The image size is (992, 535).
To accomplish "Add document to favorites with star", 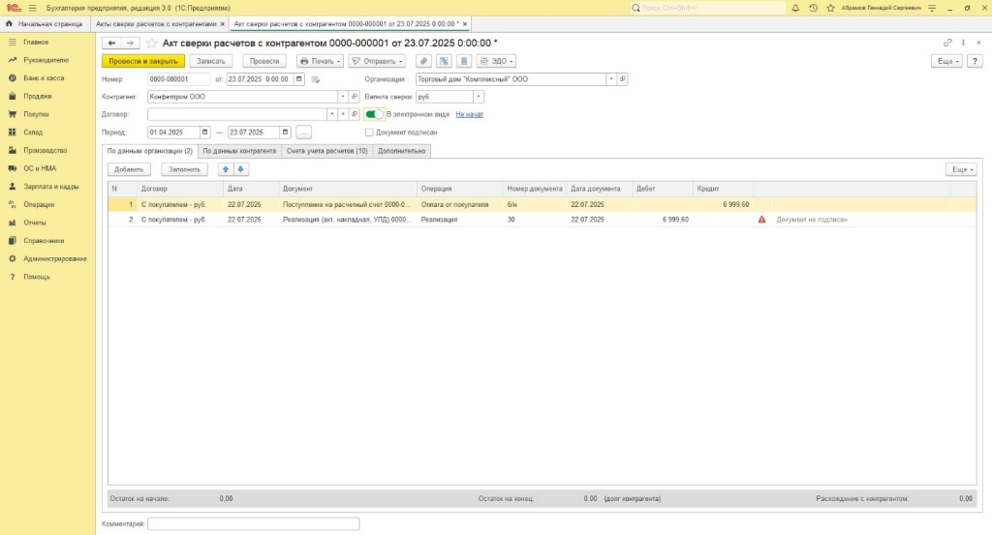I will [151, 43].
